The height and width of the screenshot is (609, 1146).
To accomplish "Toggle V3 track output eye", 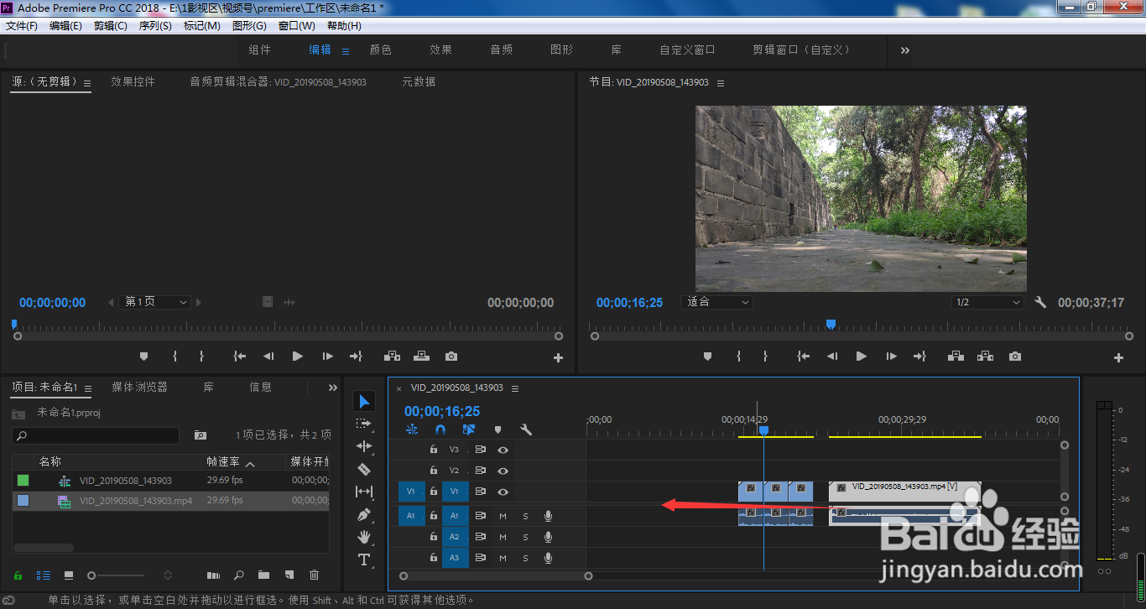I will tap(503, 450).
